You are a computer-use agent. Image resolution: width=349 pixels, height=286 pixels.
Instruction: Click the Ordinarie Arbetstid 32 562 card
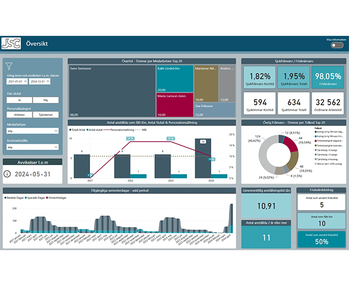pos(328,103)
